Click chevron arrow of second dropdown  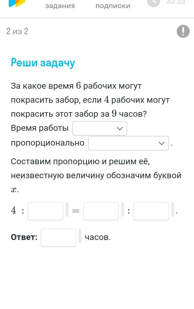click(x=161, y=143)
